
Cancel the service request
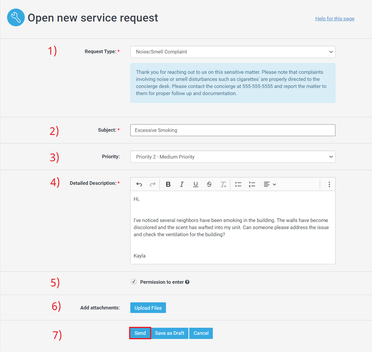click(201, 333)
